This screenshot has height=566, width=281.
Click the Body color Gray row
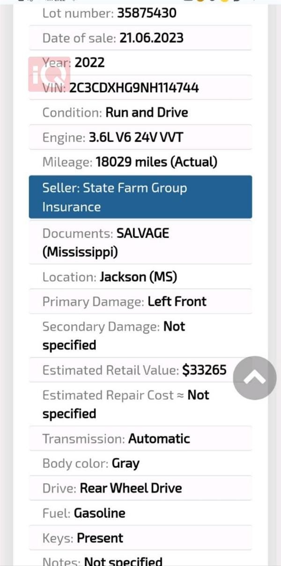tap(140, 464)
